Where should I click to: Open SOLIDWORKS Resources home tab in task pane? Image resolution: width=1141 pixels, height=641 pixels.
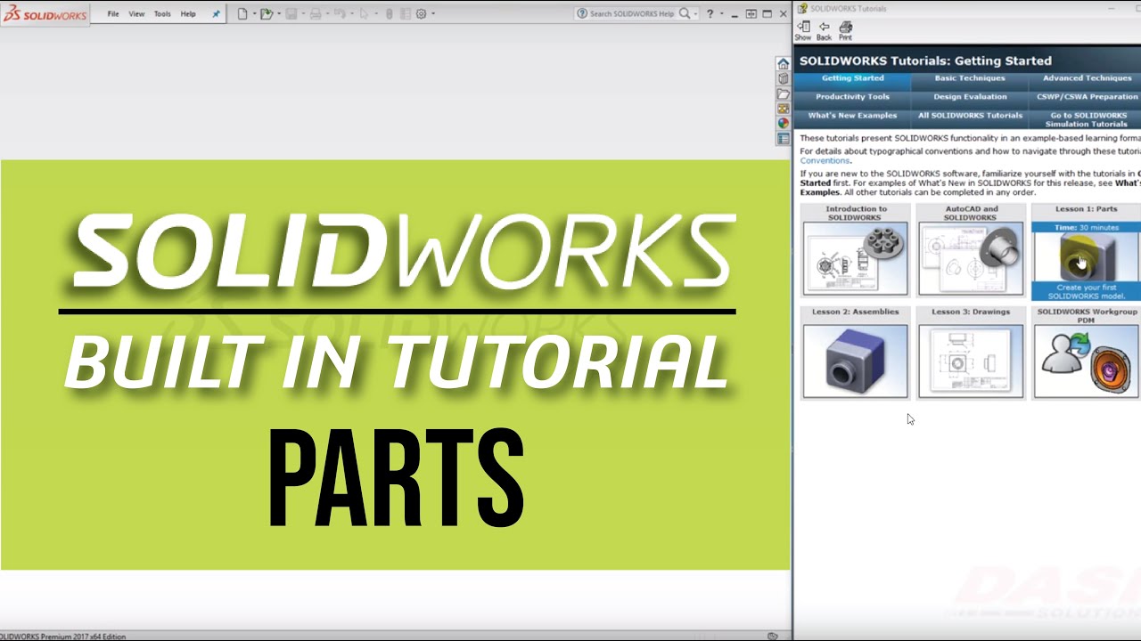click(783, 64)
